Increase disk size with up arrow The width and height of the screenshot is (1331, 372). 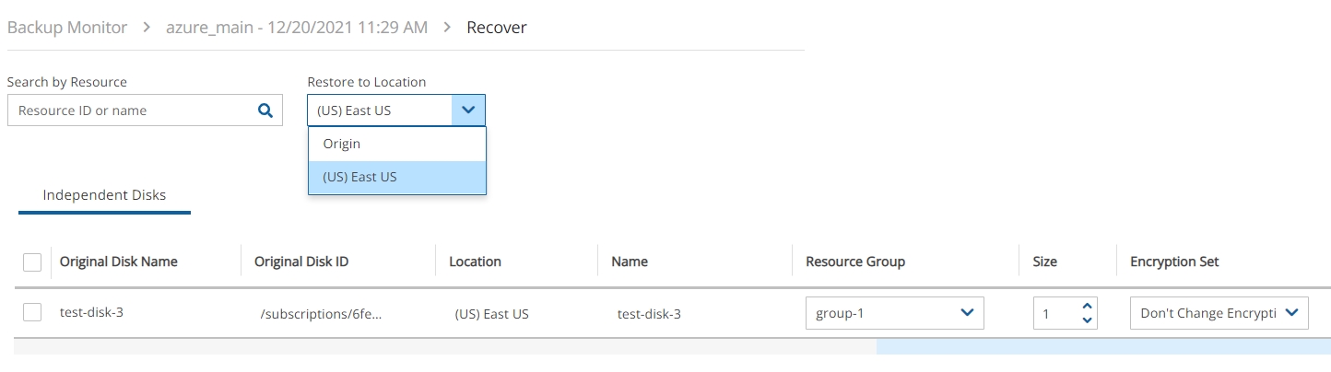(x=1087, y=307)
